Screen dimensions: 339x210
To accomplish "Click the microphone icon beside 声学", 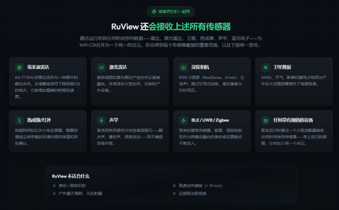I will pos(101,120).
